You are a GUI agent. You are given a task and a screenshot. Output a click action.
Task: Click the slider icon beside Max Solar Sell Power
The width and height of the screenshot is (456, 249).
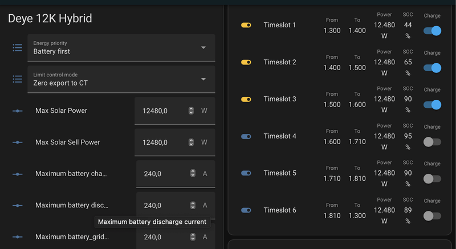pos(18,142)
